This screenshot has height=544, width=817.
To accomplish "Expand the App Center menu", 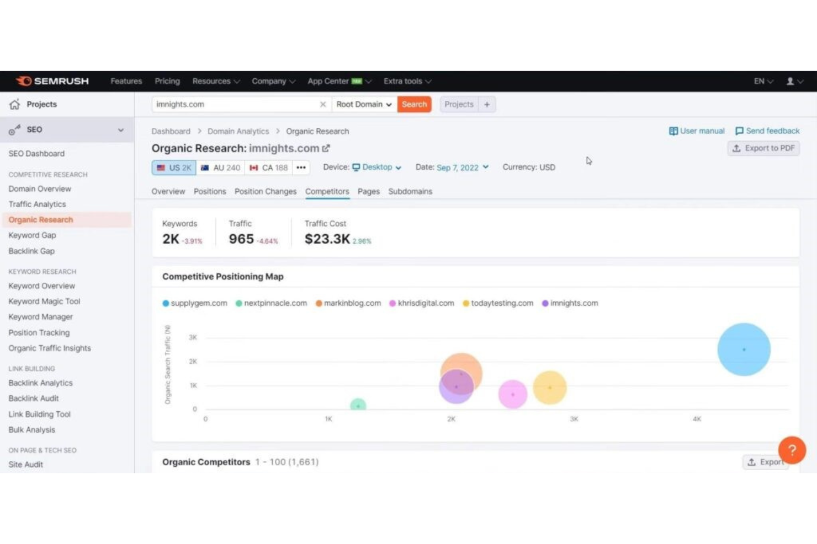I will [339, 81].
